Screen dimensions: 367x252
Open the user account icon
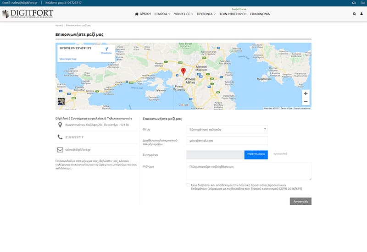[361, 14]
